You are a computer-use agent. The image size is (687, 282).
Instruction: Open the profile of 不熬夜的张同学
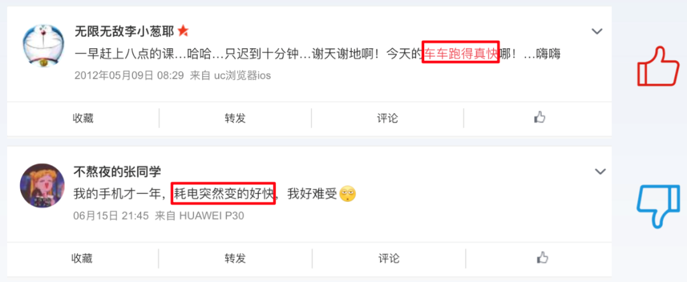pos(121,171)
